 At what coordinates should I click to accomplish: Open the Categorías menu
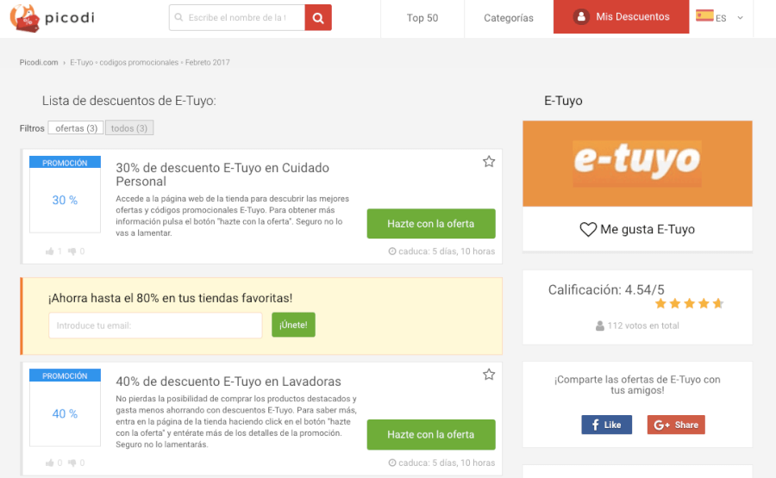[x=508, y=18]
